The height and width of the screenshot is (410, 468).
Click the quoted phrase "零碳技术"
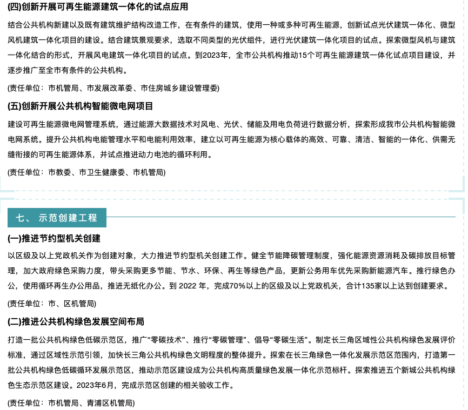pos(170,340)
